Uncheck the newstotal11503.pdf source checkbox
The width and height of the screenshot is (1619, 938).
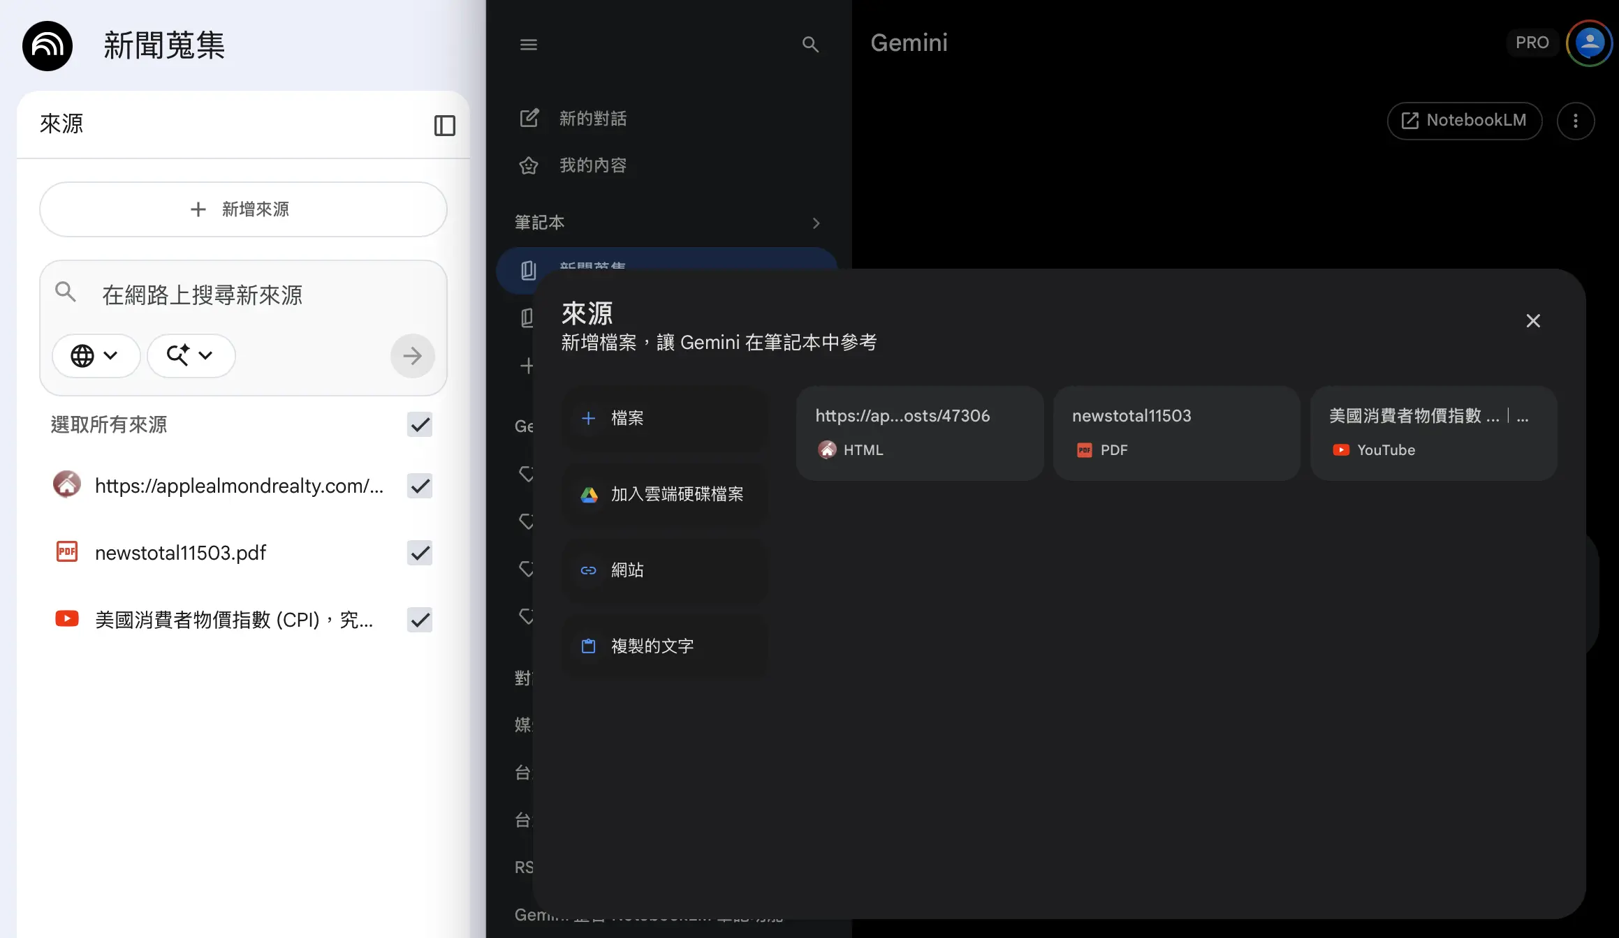tap(420, 553)
